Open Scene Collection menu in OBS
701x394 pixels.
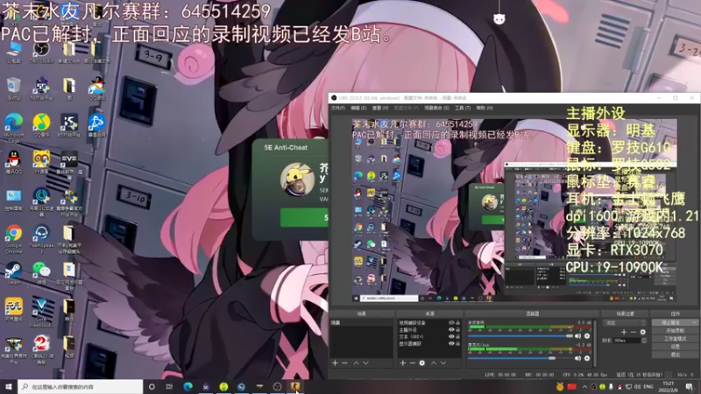pyautogui.click(x=436, y=108)
